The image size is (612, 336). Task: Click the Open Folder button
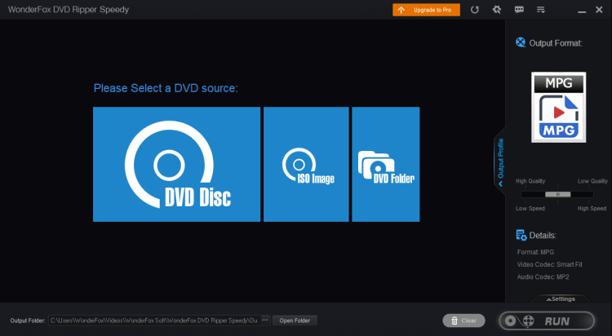[x=295, y=321]
